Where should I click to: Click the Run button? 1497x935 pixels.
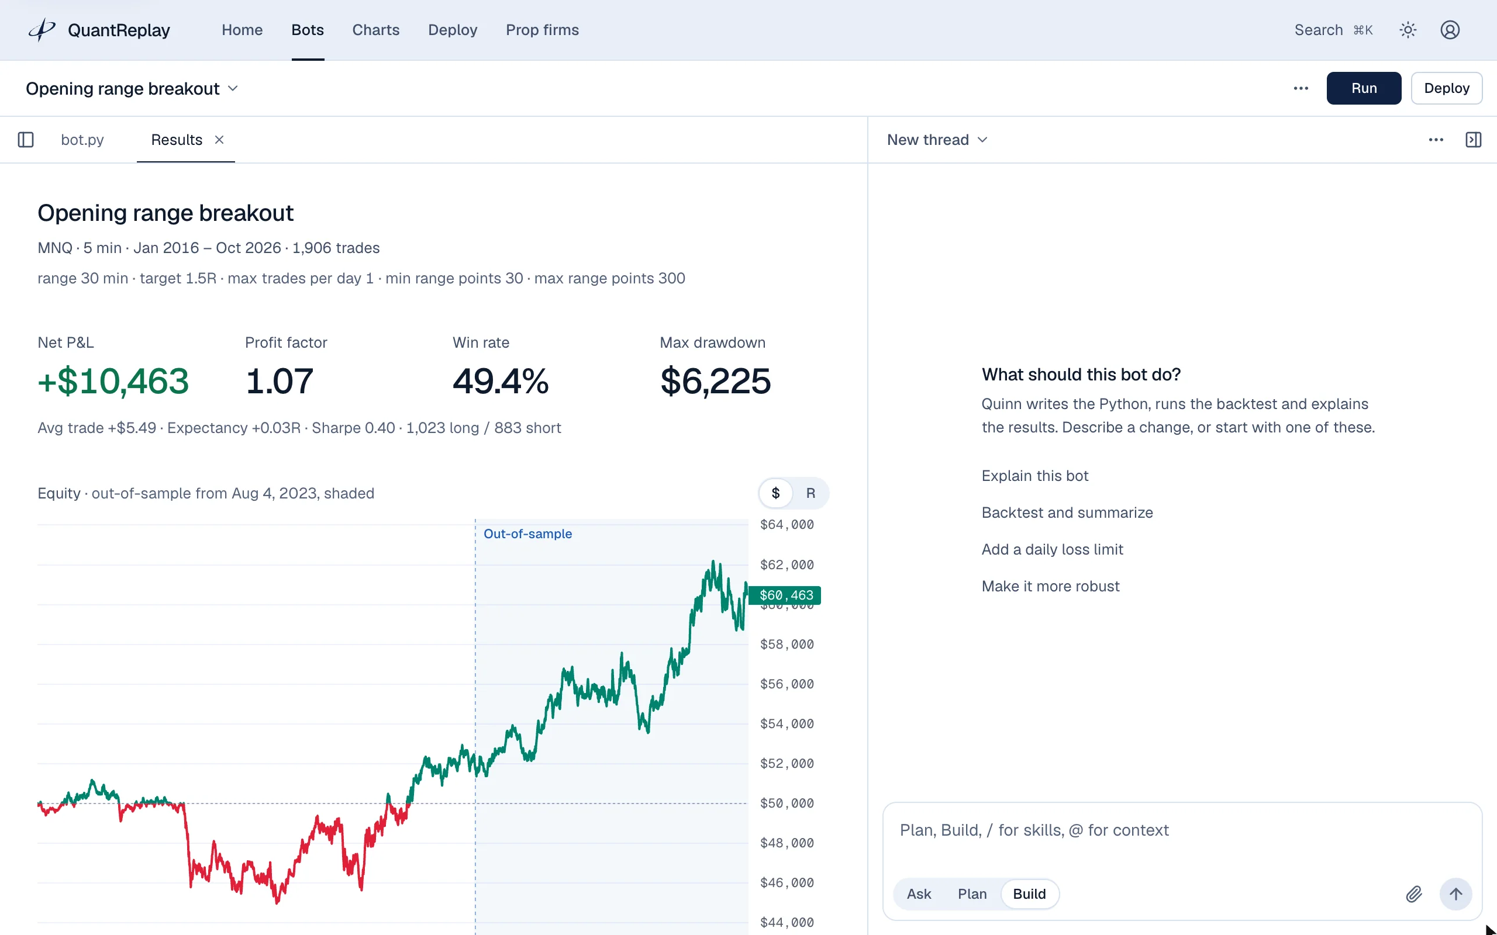pos(1364,88)
